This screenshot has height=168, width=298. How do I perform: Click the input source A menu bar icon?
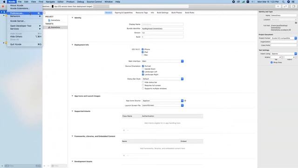pyautogui.click(x=248, y=2)
